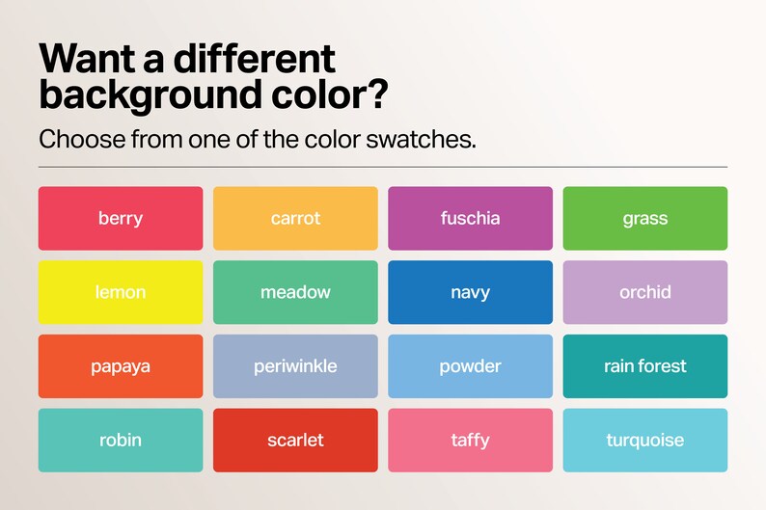The image size is (766, 510).
Task: Select the berry color swatch
Action: [121, 218]
